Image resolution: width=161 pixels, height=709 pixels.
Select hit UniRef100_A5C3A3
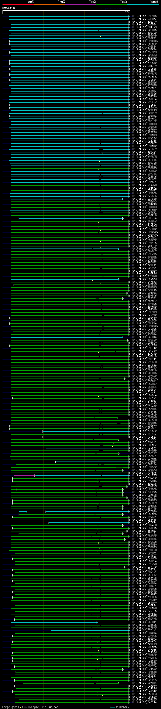[144, 52]
